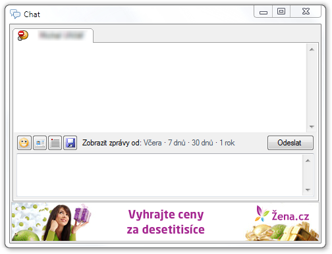Click conversation scrollbar down arrow
This screenshot has height=254, width=332.
(312, 127)
